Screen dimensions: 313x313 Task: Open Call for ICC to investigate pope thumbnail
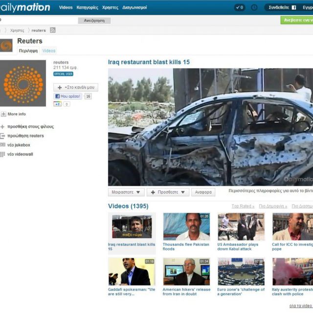coord(292,226)
